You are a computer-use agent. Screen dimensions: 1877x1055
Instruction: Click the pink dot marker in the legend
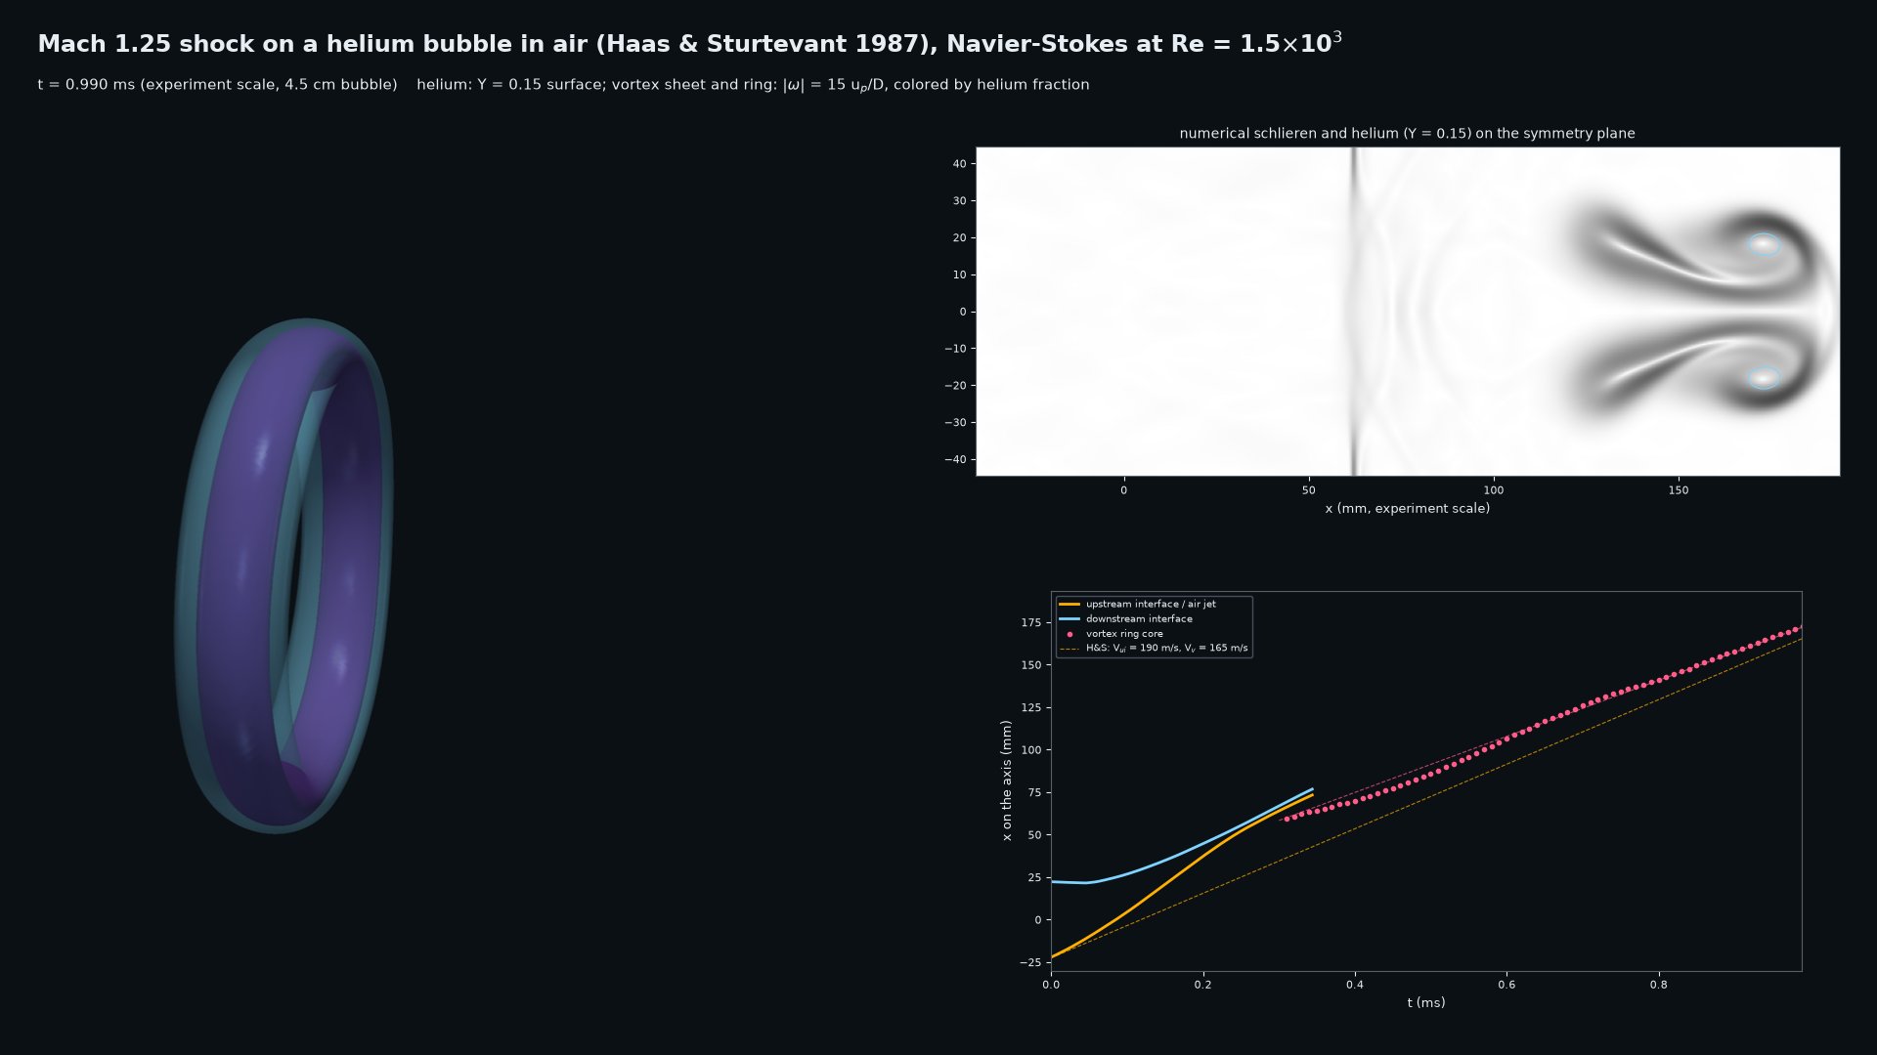[x=1069, y=634]
